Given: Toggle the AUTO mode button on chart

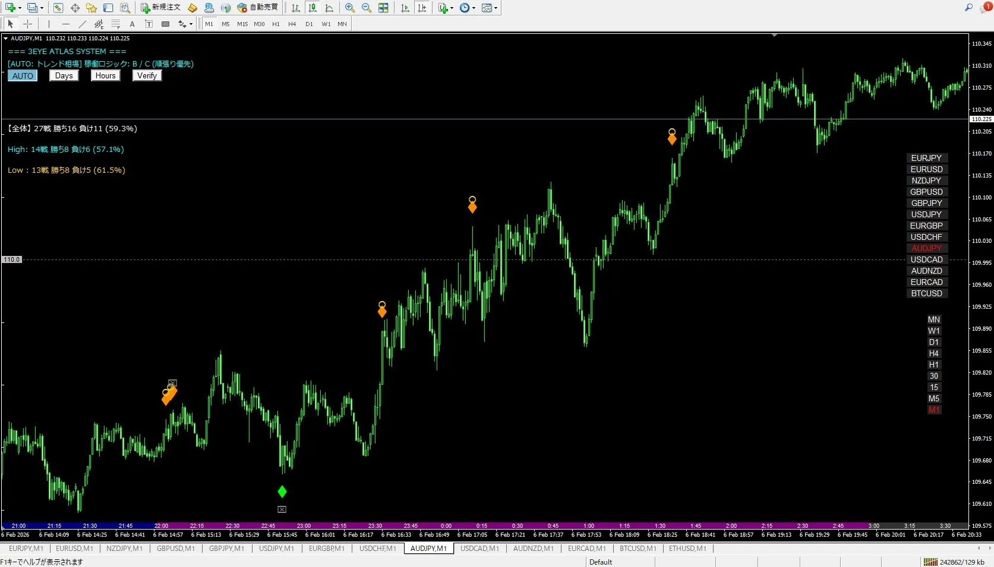Looking at the screenshot, I should coord(23,76).
